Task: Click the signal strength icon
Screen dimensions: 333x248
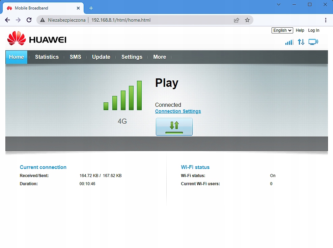Action: coord(289,42)
